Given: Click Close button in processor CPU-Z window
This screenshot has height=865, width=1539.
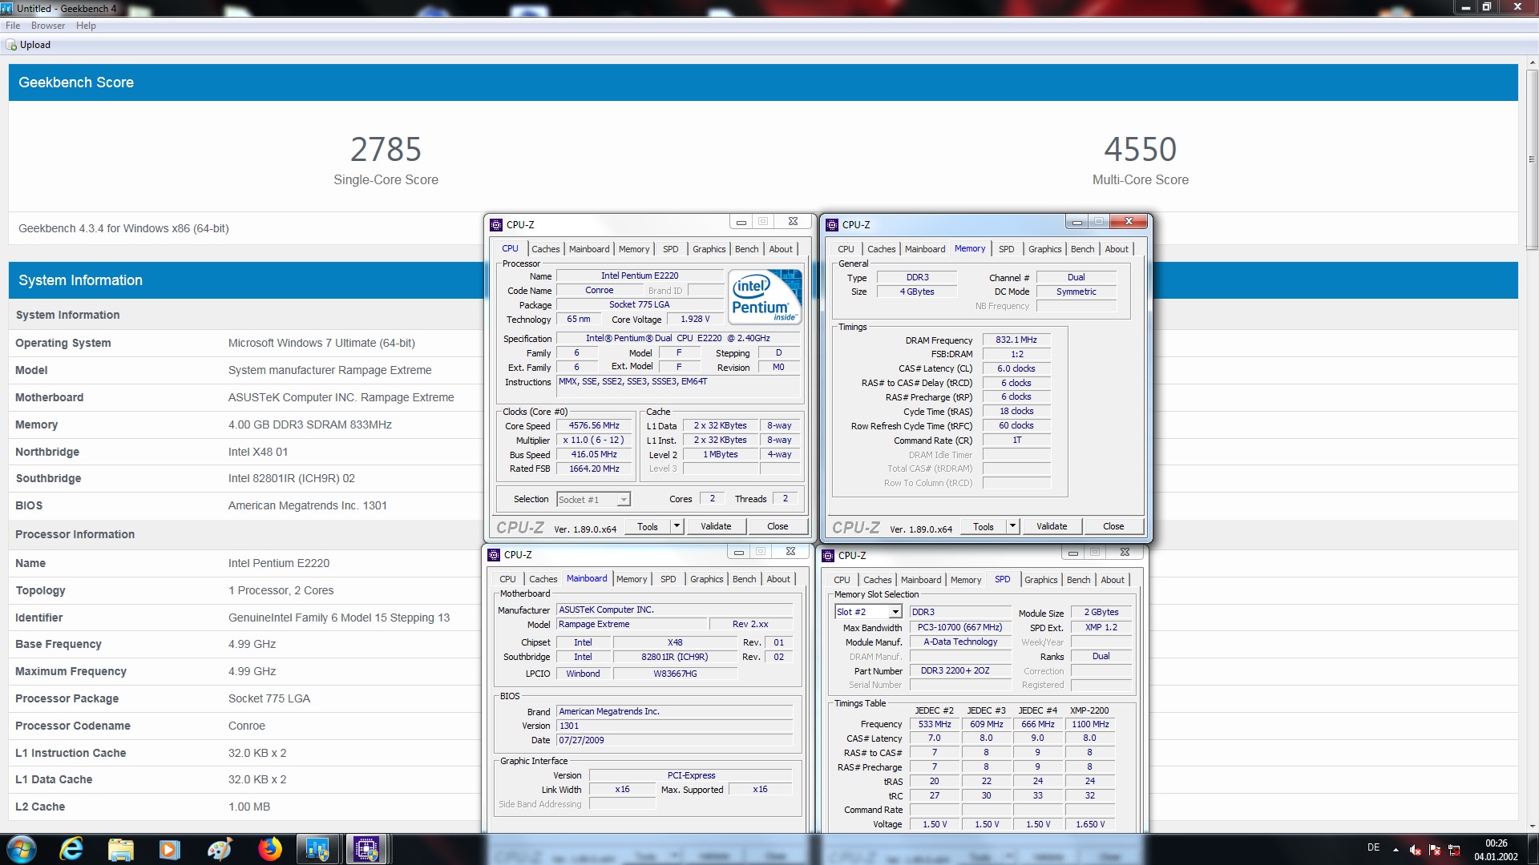Looking at the screenshot, I should click(x=778, y=526).
